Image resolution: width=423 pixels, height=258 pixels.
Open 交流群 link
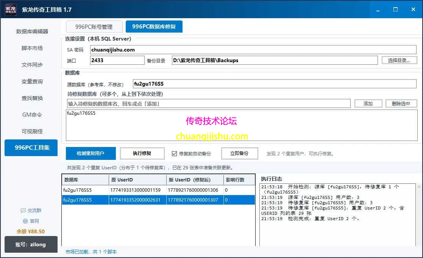pos(34,211)
